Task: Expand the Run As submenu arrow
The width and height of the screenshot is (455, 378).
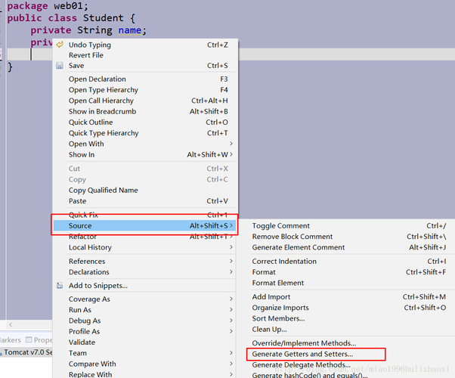Action: (231, 309)
